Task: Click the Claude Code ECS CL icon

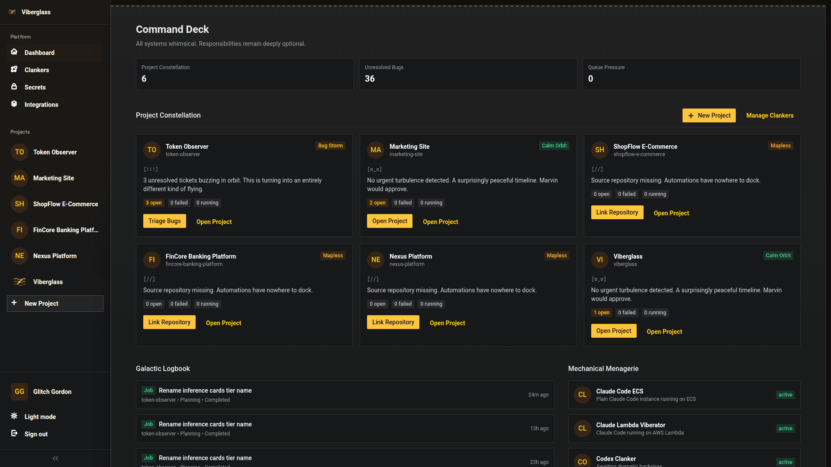Action: click(x=582, y=394)
